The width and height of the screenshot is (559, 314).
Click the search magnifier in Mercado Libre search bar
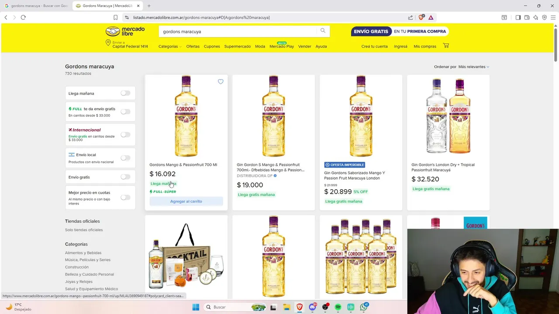pos(323,31)
